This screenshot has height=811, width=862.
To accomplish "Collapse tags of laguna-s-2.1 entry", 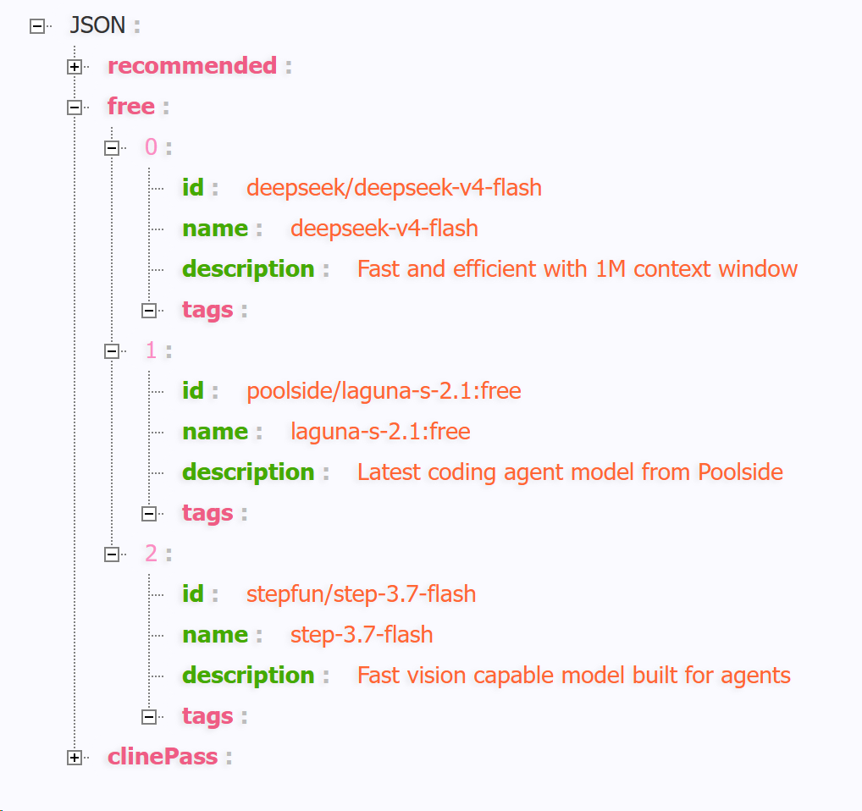I will (149, 514).
